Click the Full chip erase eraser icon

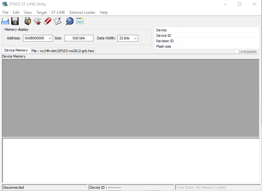click(47, 21)
